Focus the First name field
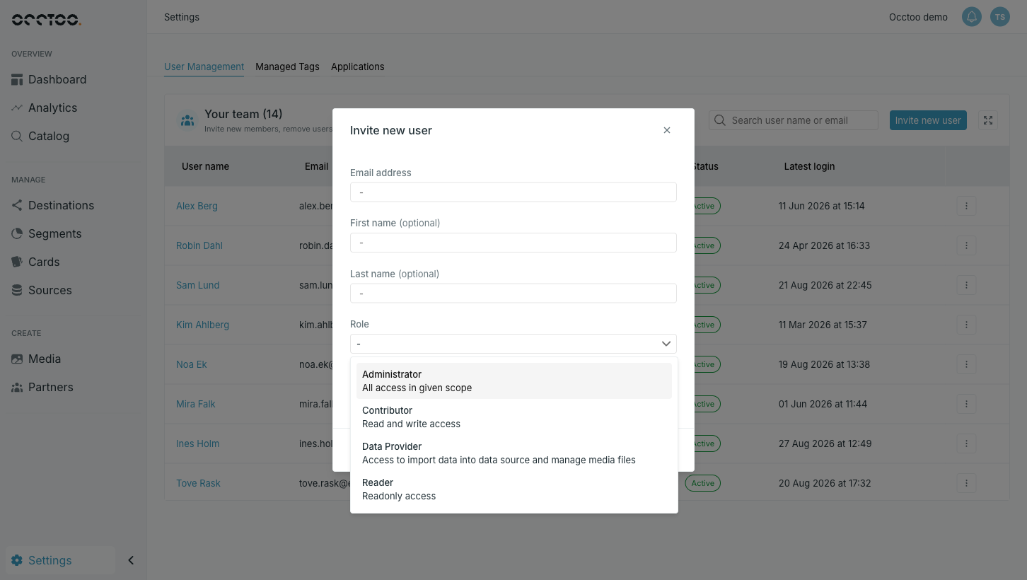The height and width of the screenshot is (580, 1027). click(x=513, y=243)
